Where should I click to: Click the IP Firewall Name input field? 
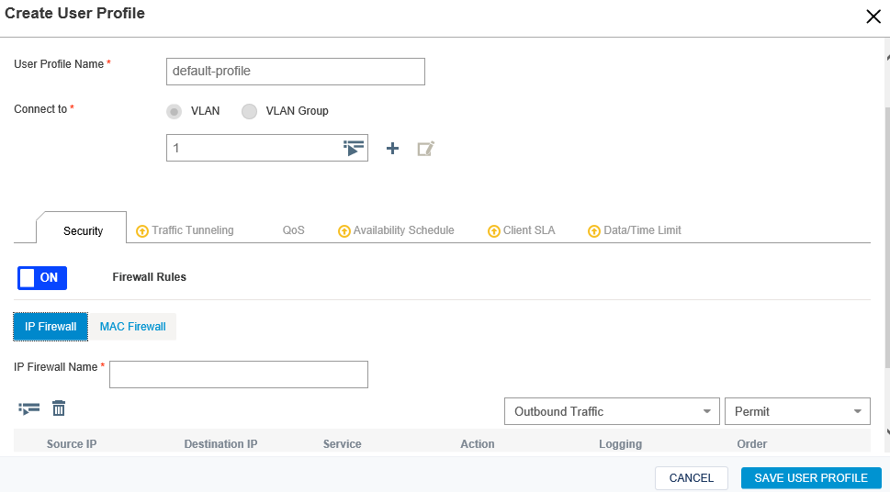click(x=239, y=375)
